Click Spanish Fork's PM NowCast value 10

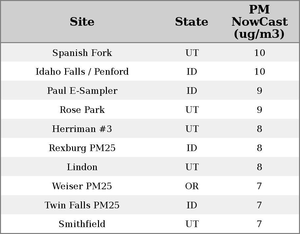(x=259, y=53)
